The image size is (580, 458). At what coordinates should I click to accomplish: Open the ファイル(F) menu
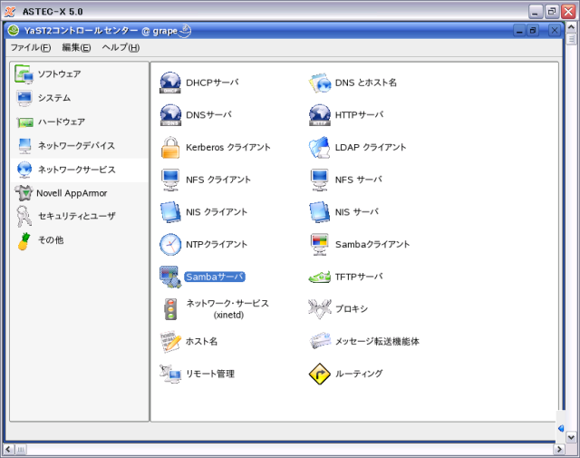click(31, 47)
